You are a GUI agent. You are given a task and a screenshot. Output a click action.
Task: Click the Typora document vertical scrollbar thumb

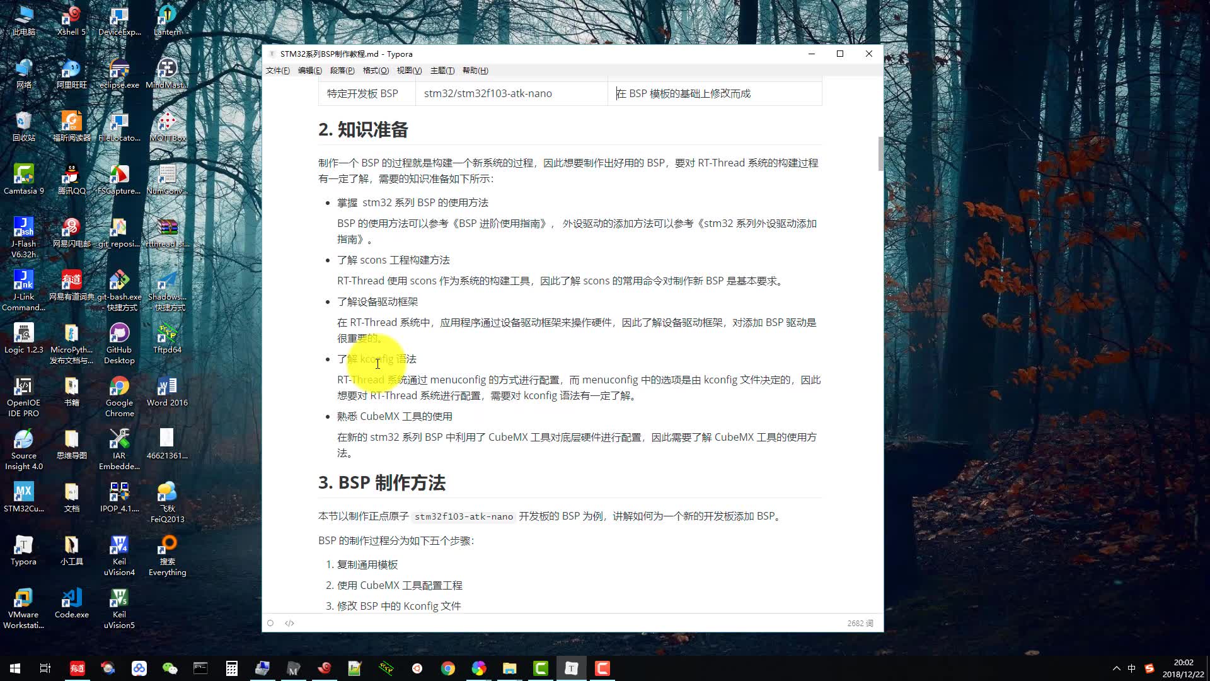[880, 153]
